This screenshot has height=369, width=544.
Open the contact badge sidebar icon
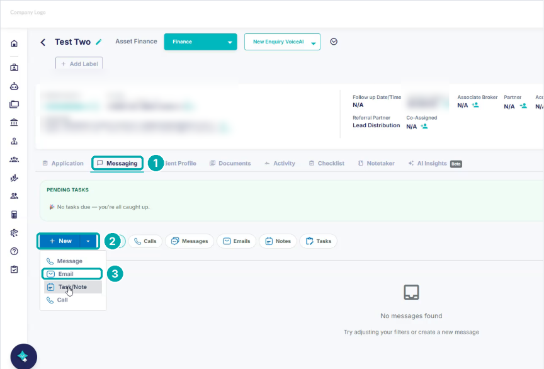[14, 67]
